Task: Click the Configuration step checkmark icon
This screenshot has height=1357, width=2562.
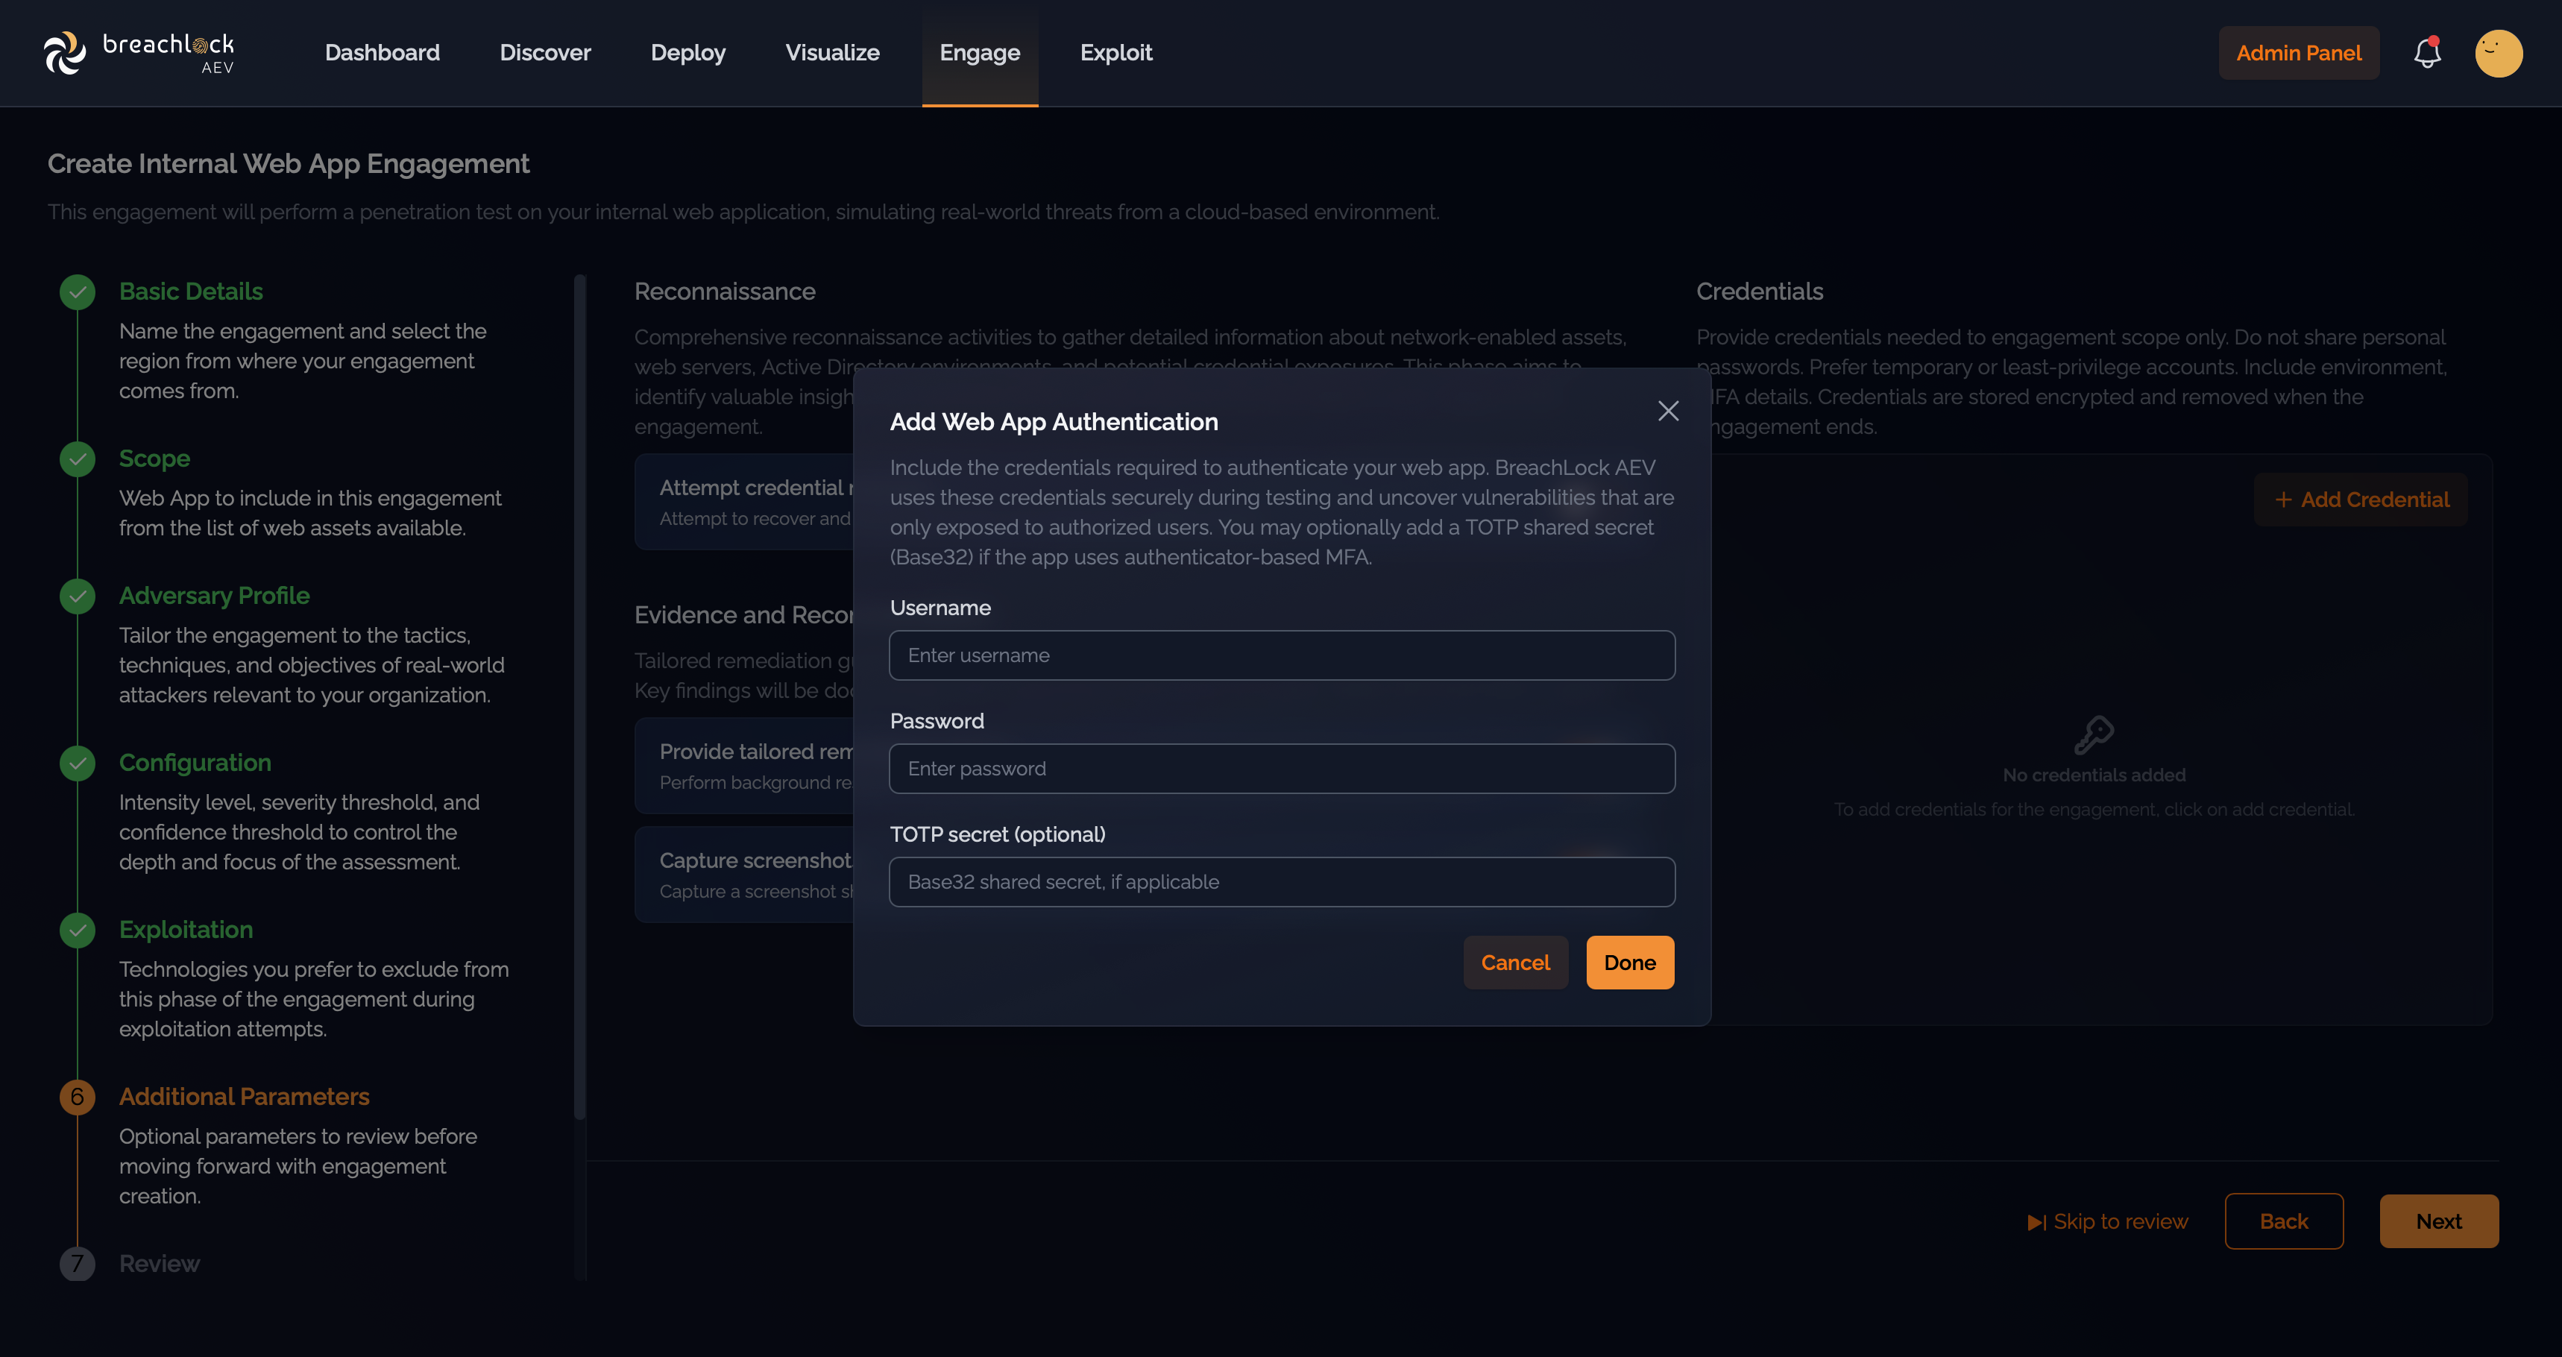Action: tap(78, 763)
